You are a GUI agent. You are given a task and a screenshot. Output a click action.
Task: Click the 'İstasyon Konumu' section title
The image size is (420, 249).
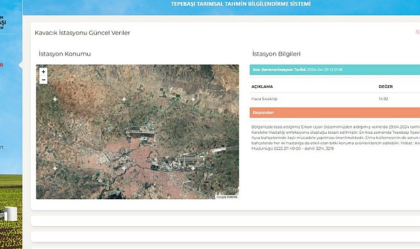pyautogui.click(x=65, y=54)
